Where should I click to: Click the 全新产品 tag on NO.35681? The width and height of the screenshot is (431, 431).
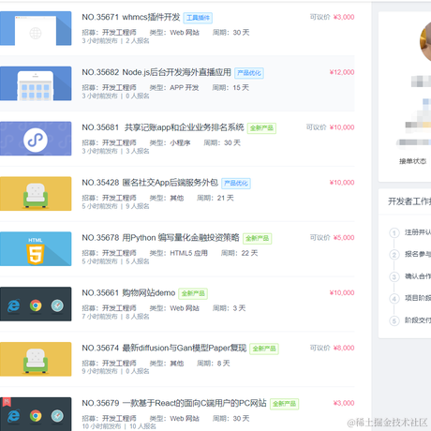(261, 128)
